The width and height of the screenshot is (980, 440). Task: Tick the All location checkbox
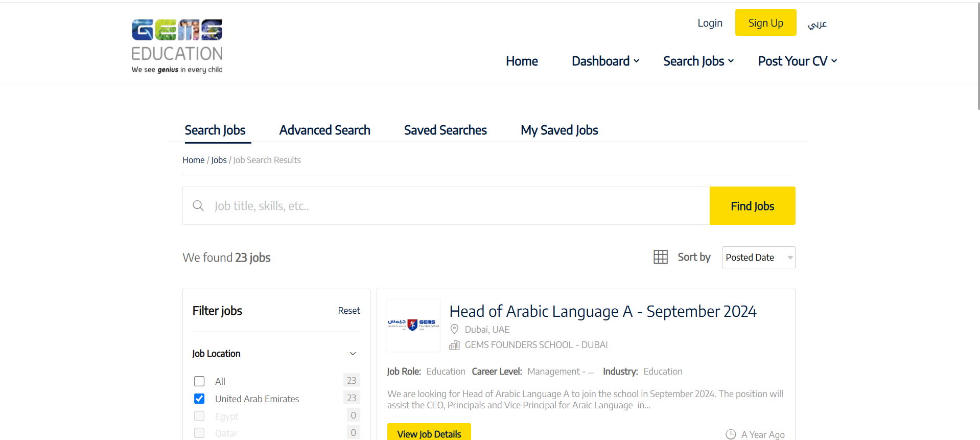coord(199,381)
